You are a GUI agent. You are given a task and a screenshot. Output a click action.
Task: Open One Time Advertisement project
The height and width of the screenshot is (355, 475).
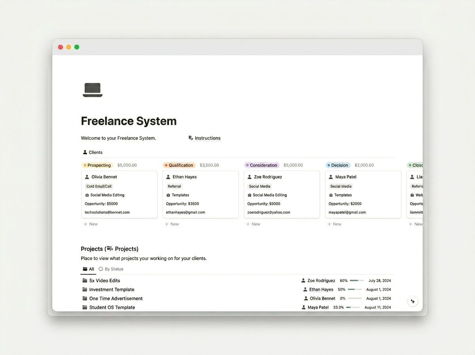pyautogui.click(x=116, y=299)
